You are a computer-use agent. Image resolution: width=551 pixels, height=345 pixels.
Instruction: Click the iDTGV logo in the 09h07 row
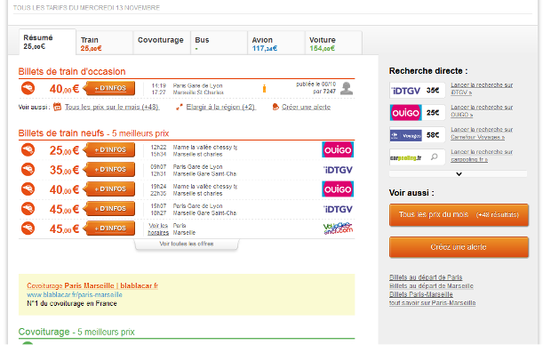[338, 170]
